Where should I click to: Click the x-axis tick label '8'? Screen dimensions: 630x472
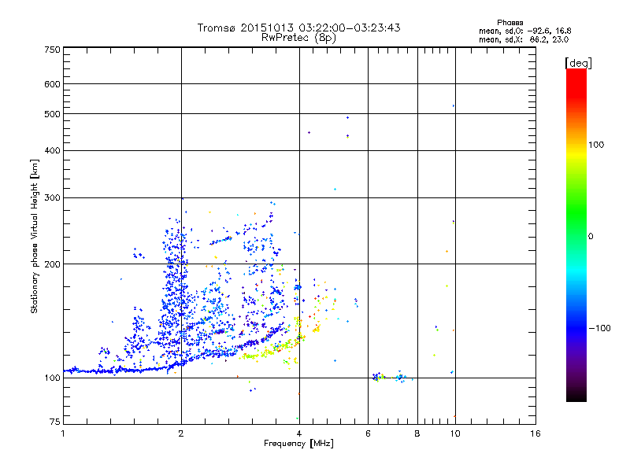[417, 433]
